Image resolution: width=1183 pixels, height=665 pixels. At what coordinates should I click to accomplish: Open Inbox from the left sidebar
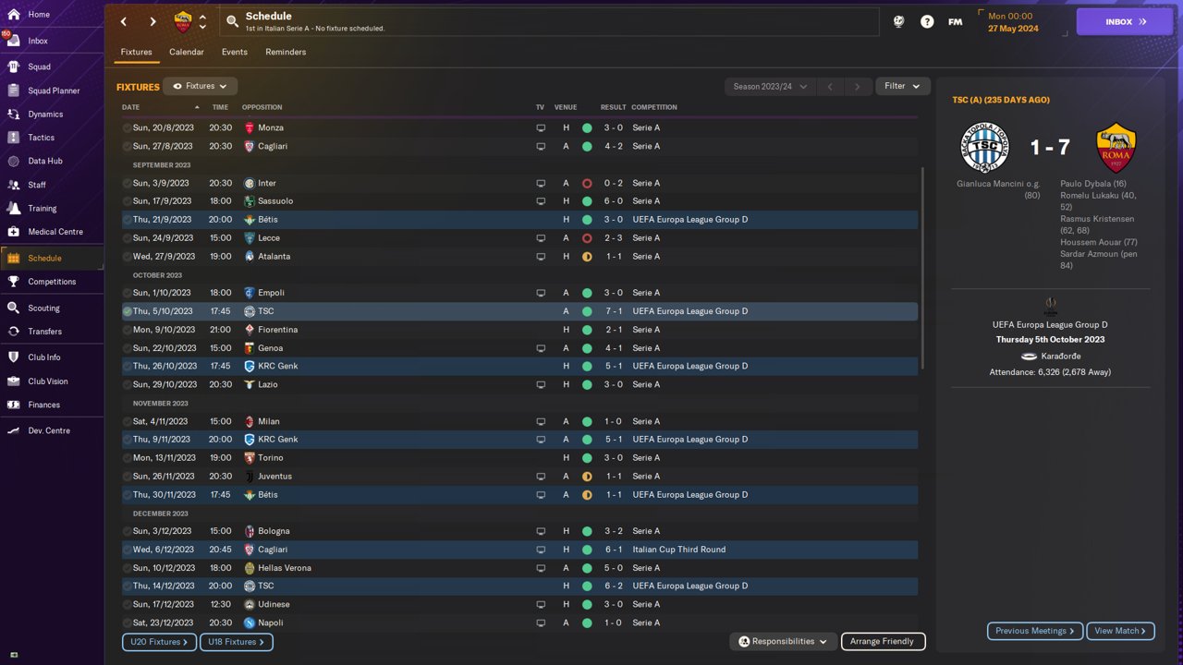(38, 41)
